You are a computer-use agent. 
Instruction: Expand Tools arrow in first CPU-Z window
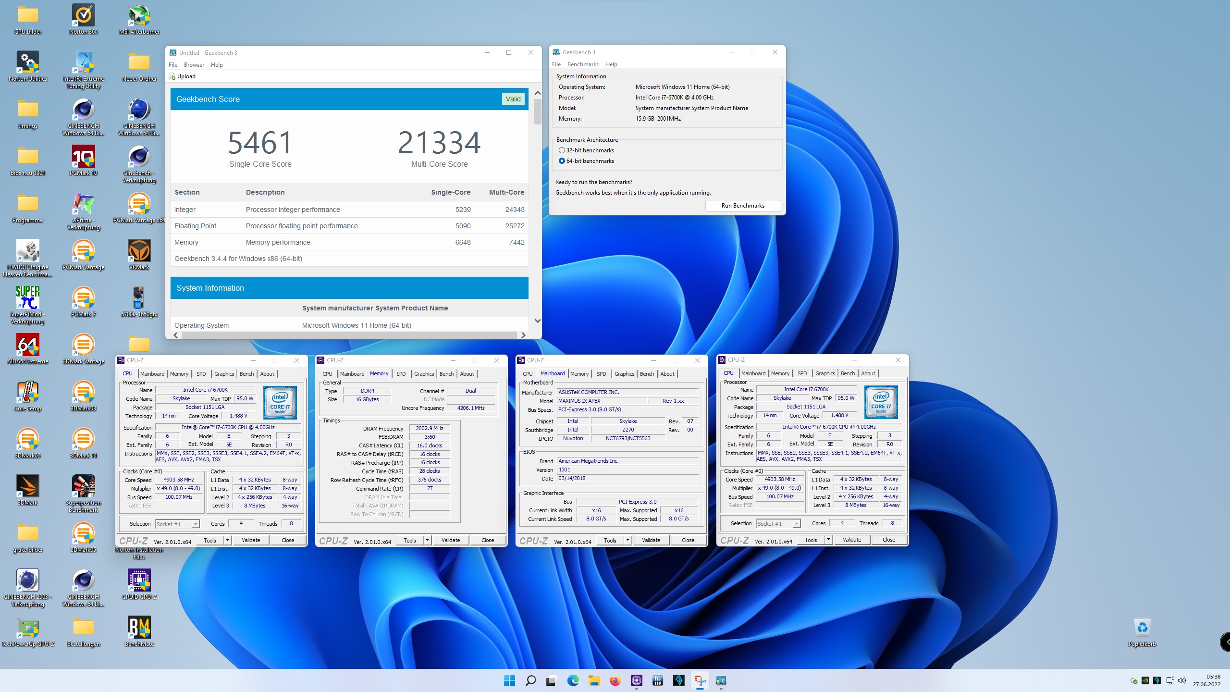coord(227,540)
